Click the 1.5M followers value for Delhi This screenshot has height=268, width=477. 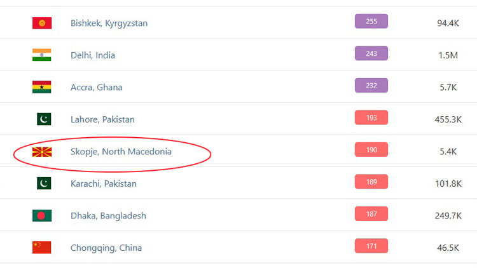pos(448,55)
